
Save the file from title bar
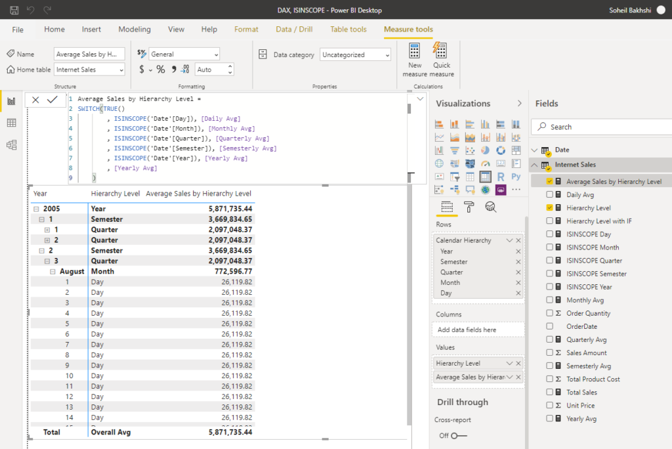pos(14,10)
